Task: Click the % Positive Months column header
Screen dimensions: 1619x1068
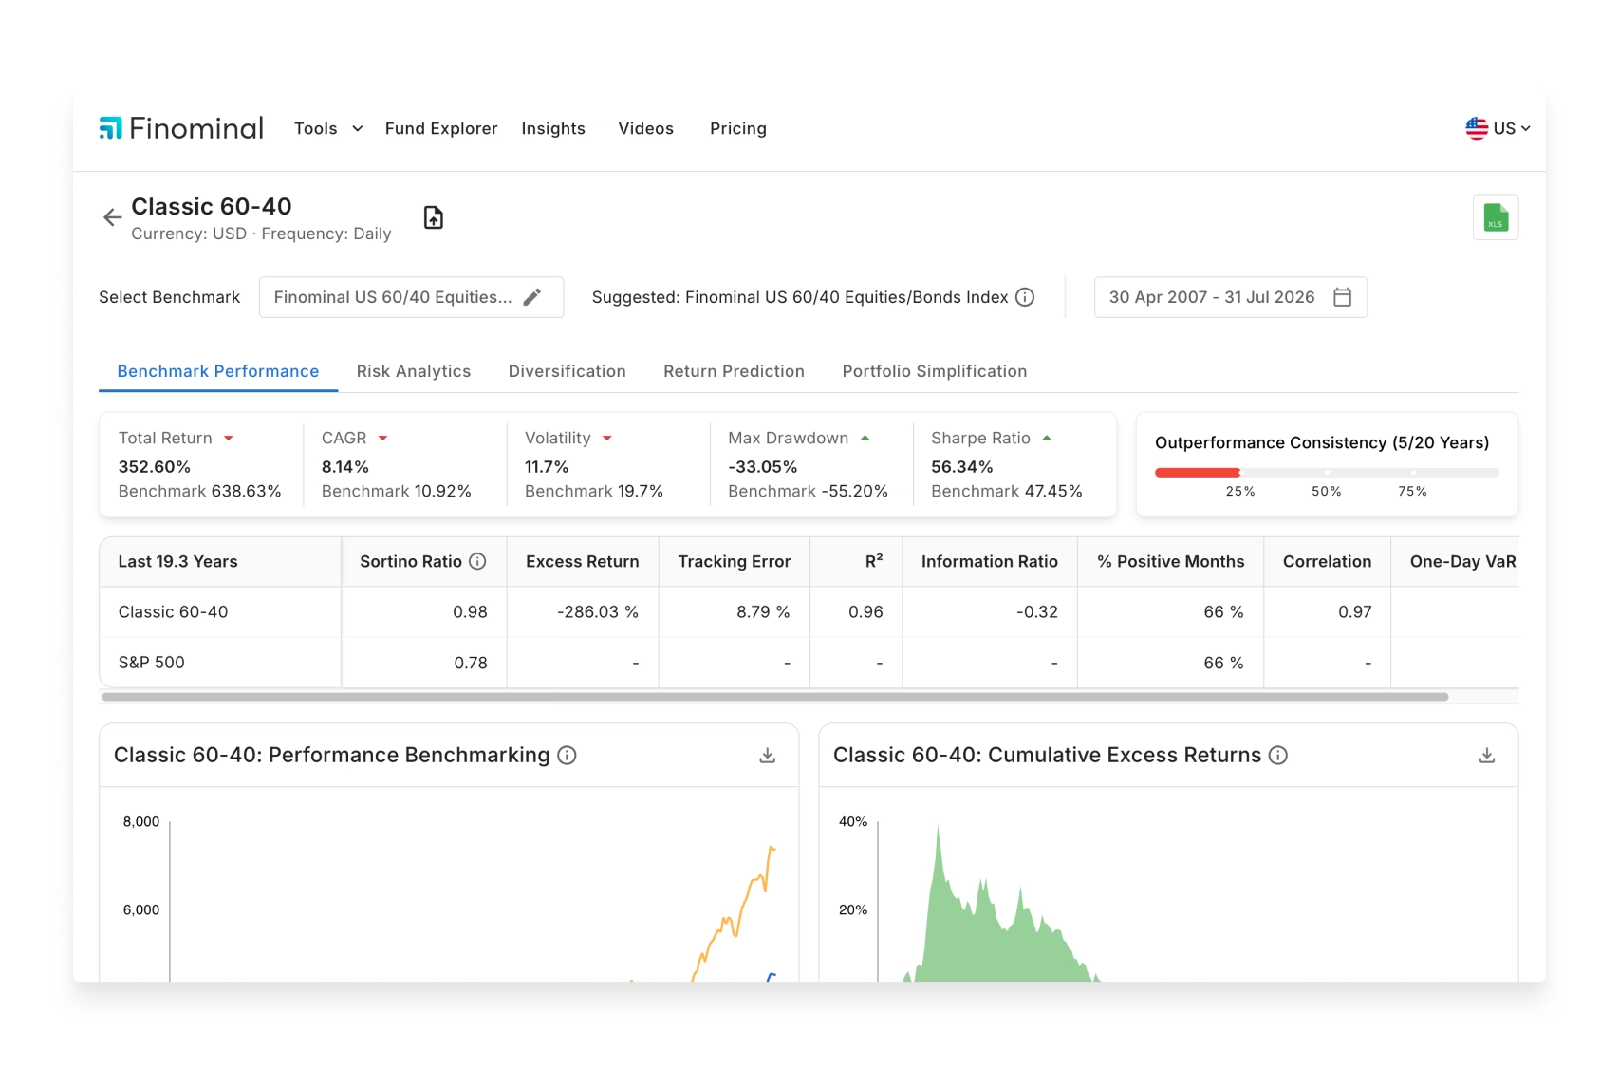Action: click(1171, 561)
